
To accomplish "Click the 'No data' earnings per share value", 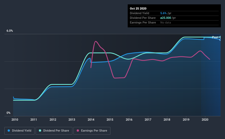I will 166,22.
